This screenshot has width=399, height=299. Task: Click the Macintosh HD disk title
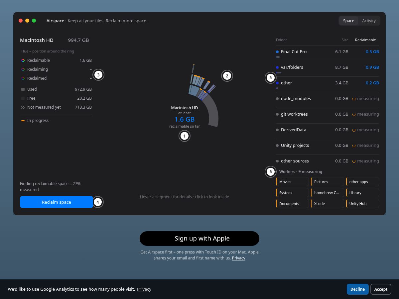pyautogui.click(x=37, y=40)
